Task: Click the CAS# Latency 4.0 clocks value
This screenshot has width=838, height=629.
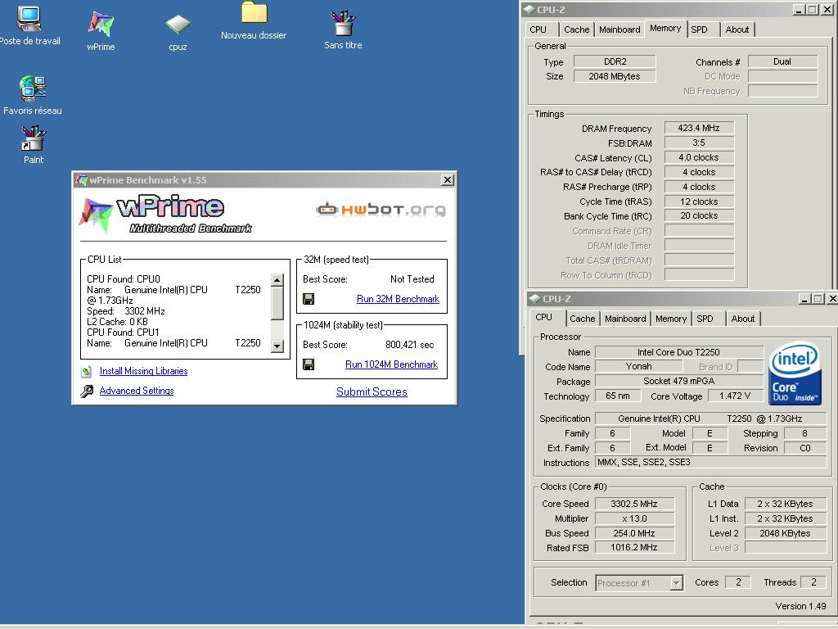Action: coord(699,157)
